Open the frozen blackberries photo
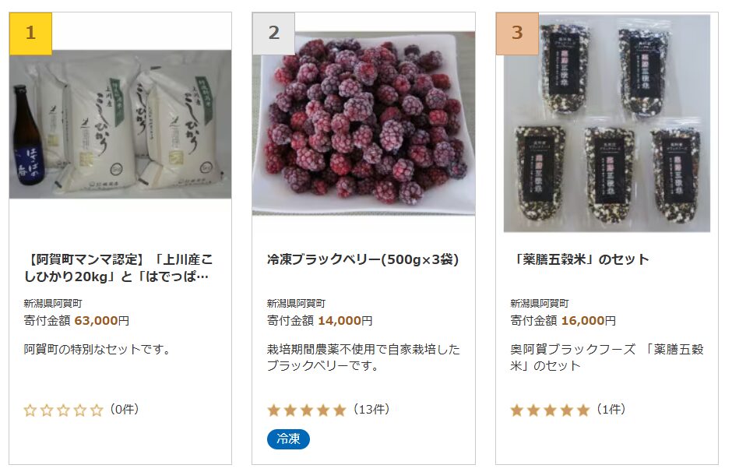 tap(364, 123)
